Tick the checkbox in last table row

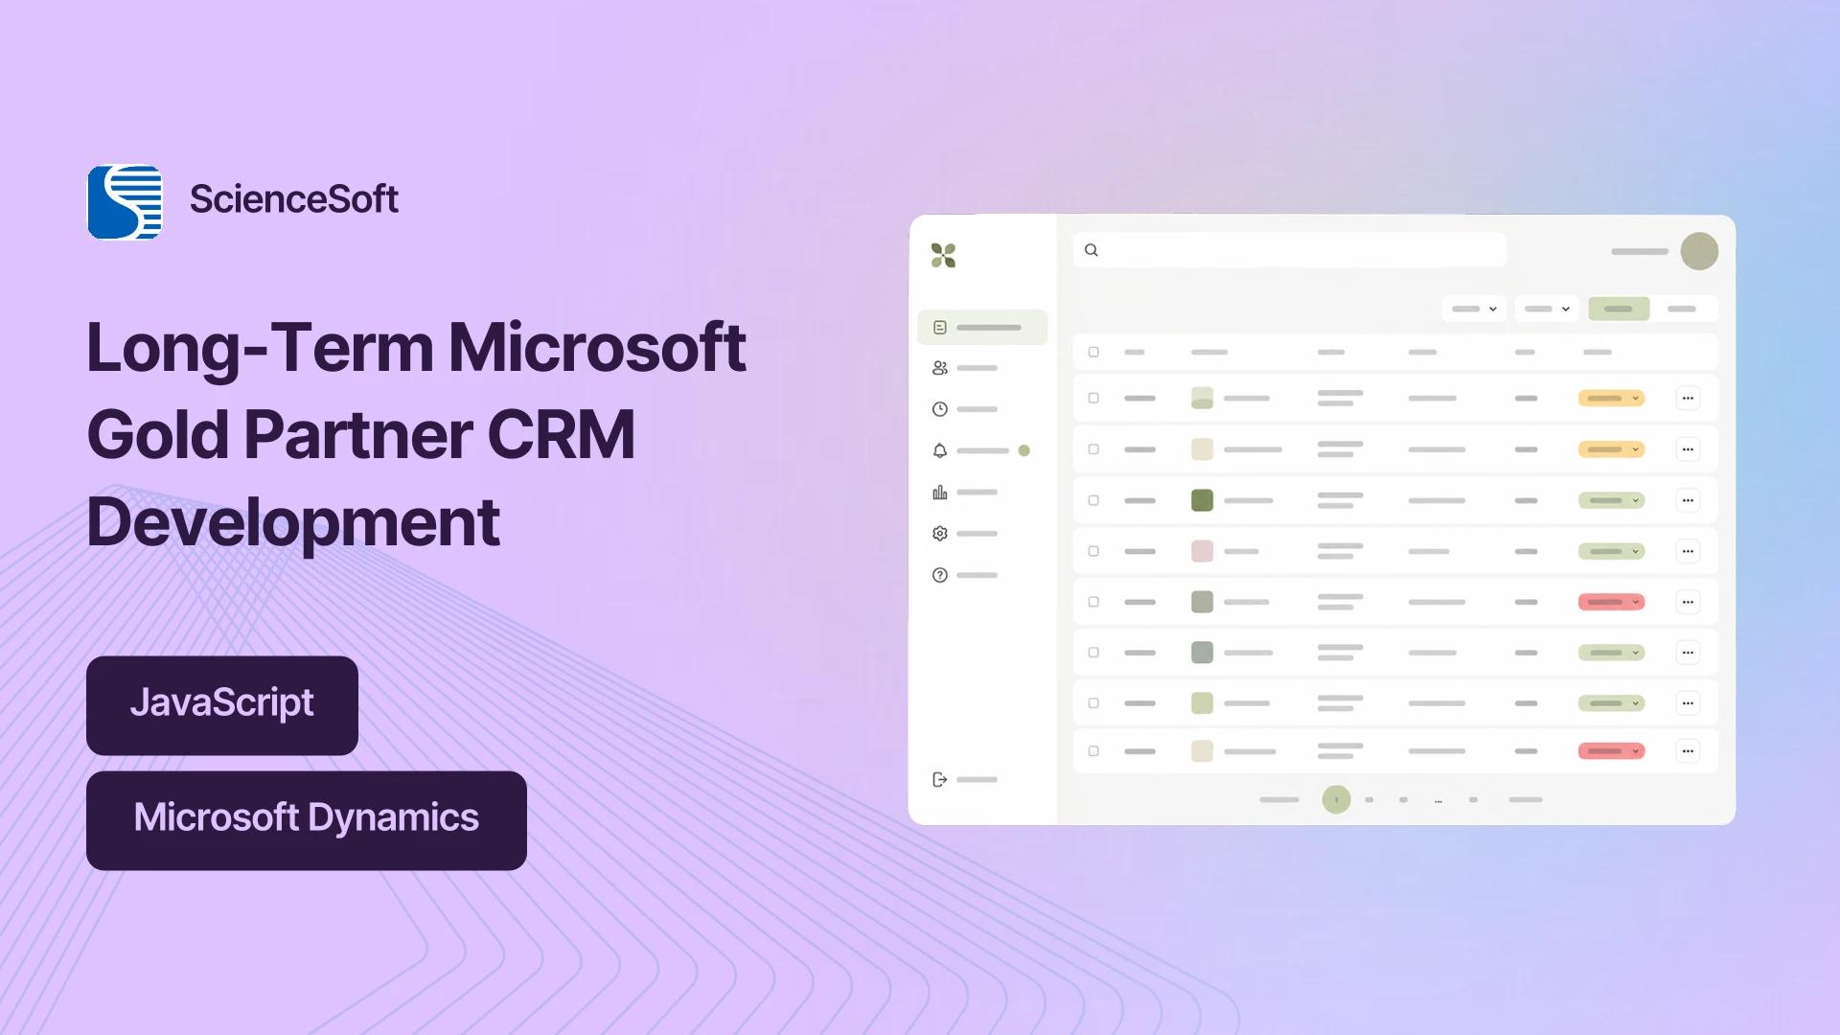[x=1093, y=751]
